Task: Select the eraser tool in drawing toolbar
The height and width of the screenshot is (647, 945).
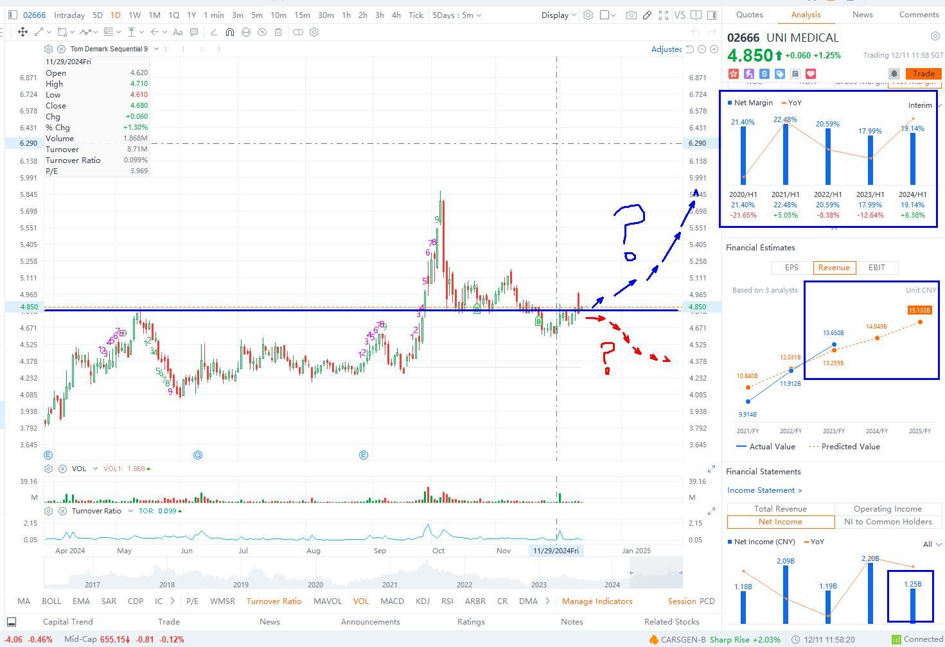Action: click(x=214, y=32)
